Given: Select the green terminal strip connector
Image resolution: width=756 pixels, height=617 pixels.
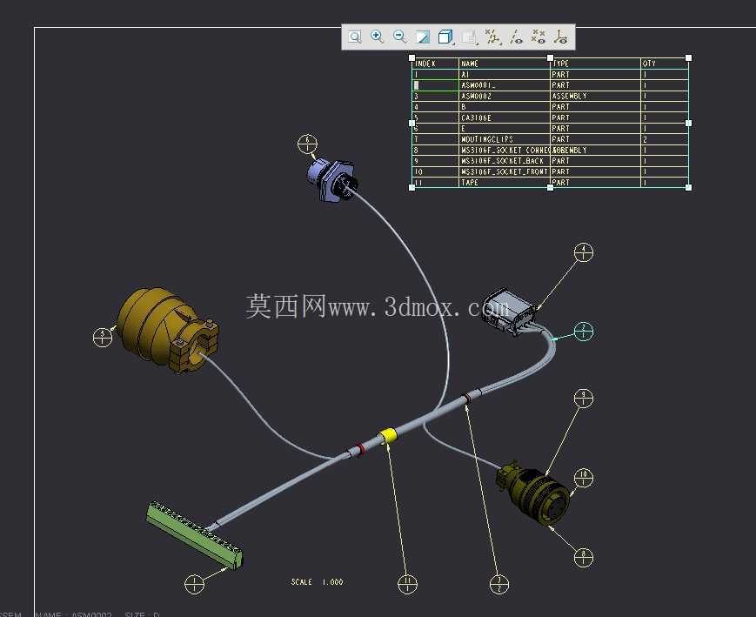Looking at the screenshot, I should click(x=195, y=534).
